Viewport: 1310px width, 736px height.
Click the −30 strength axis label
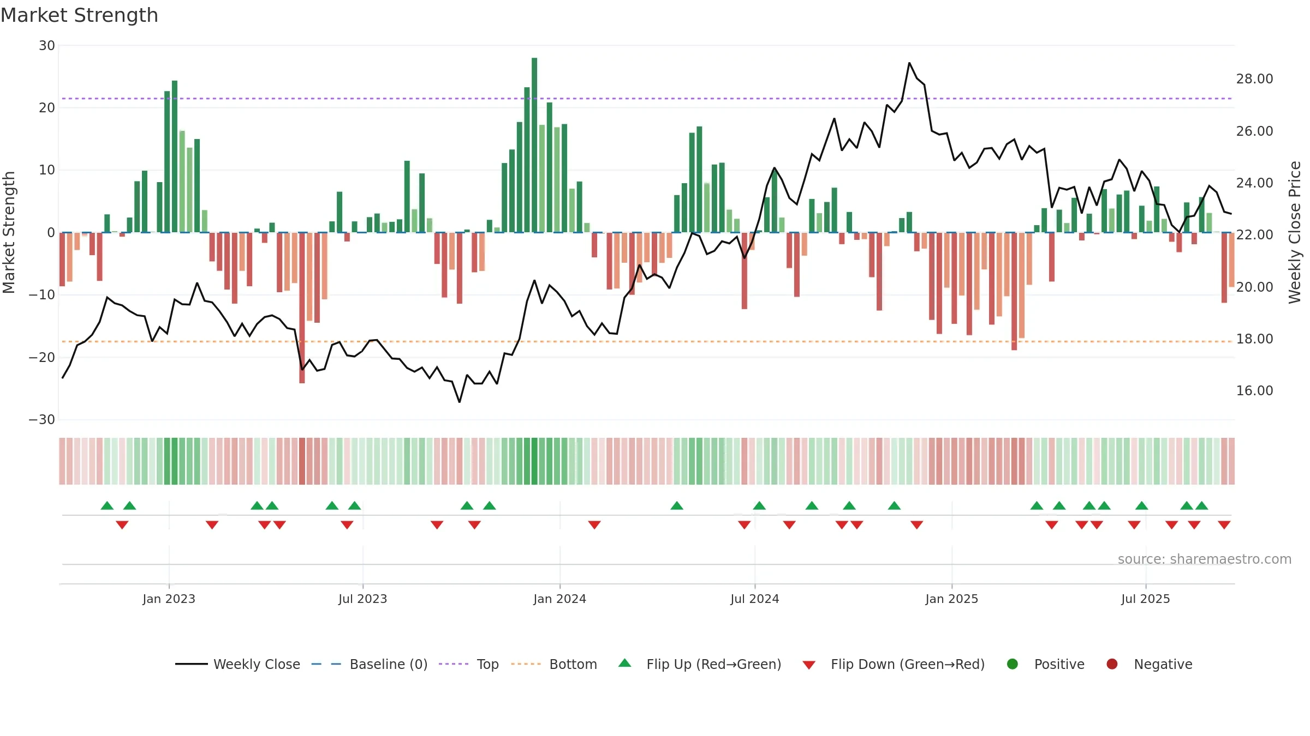[x=42, y=419]
